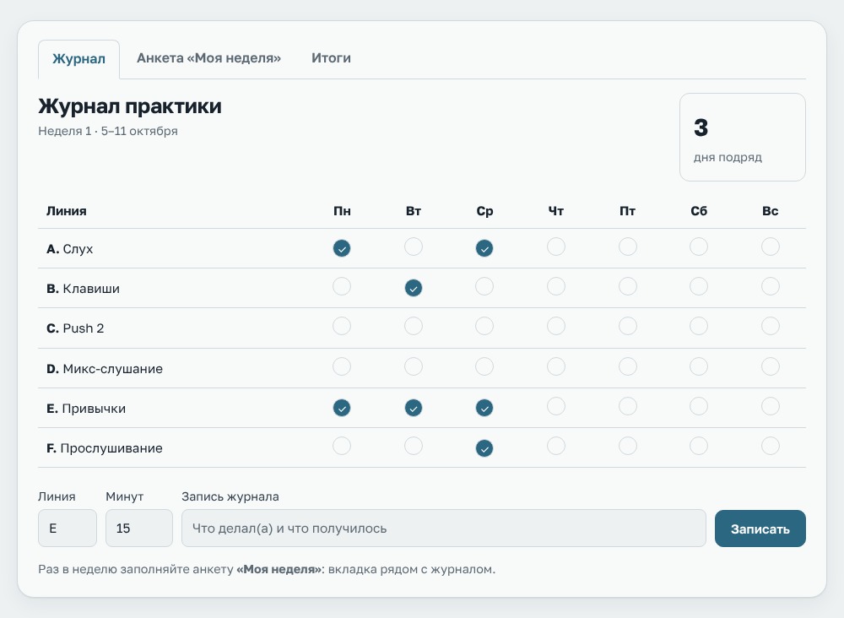Check Push 2 on Monday (Пн)
844x618 pixels.
(342, 326)
